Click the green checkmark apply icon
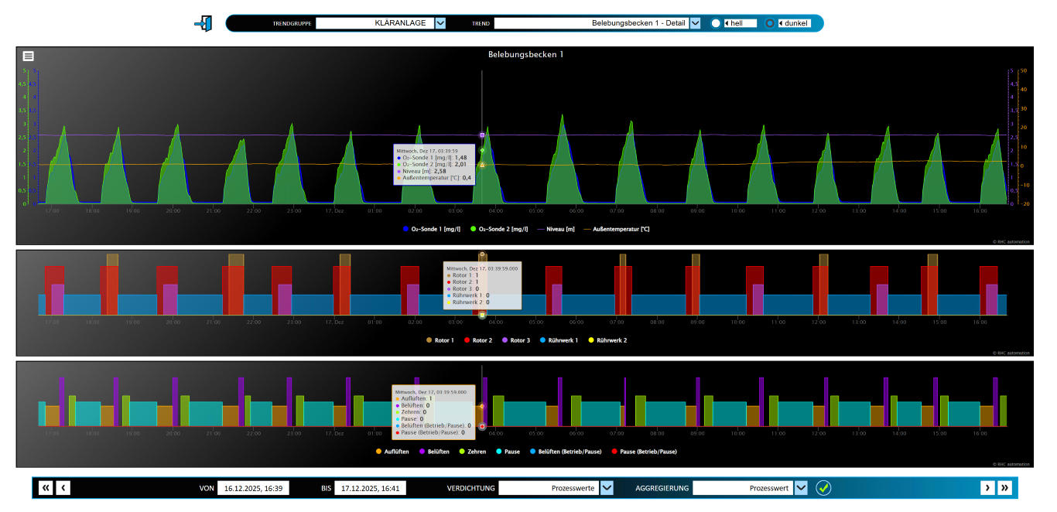The height and width of the screenshot is (512, 1057). click(x=823, y=488)
